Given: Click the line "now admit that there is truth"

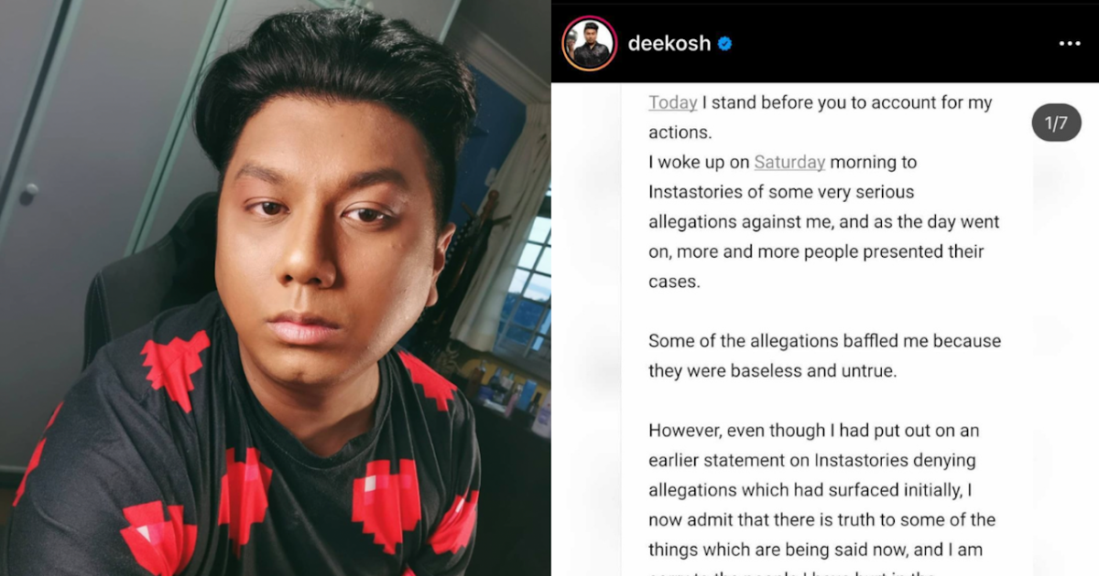Looking at the screenshot, I should [822, 519].
